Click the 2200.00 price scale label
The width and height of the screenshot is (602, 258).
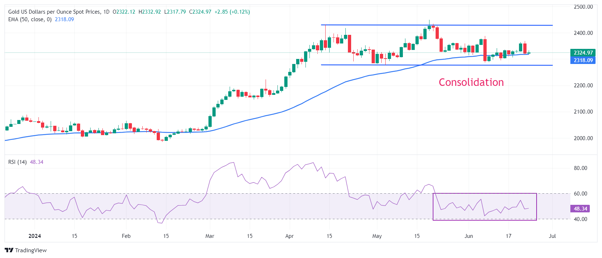tap(583, 86)
